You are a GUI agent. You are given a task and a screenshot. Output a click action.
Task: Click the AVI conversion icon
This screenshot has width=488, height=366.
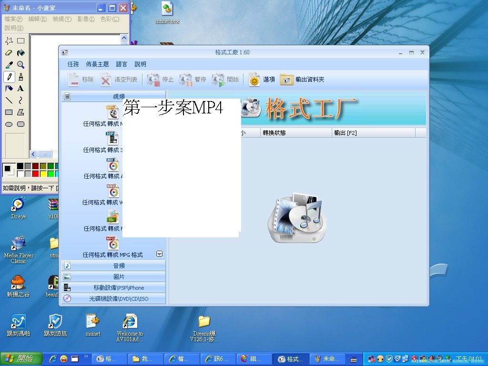[112, 164]
